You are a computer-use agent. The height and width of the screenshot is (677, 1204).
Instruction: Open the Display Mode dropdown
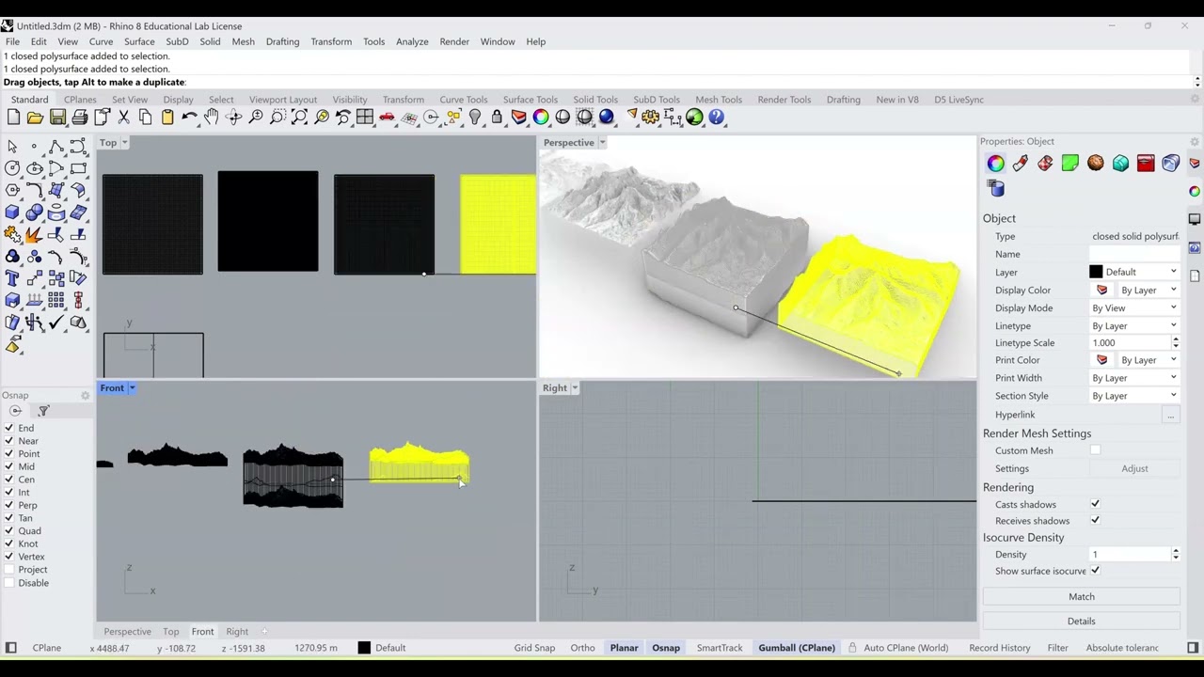tap(1133, 307)
